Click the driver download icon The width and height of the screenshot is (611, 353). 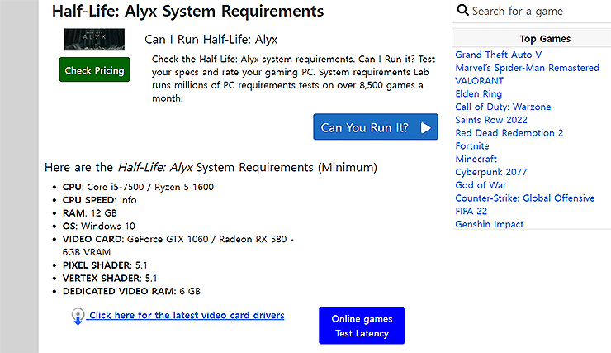(x=78, y=316)
